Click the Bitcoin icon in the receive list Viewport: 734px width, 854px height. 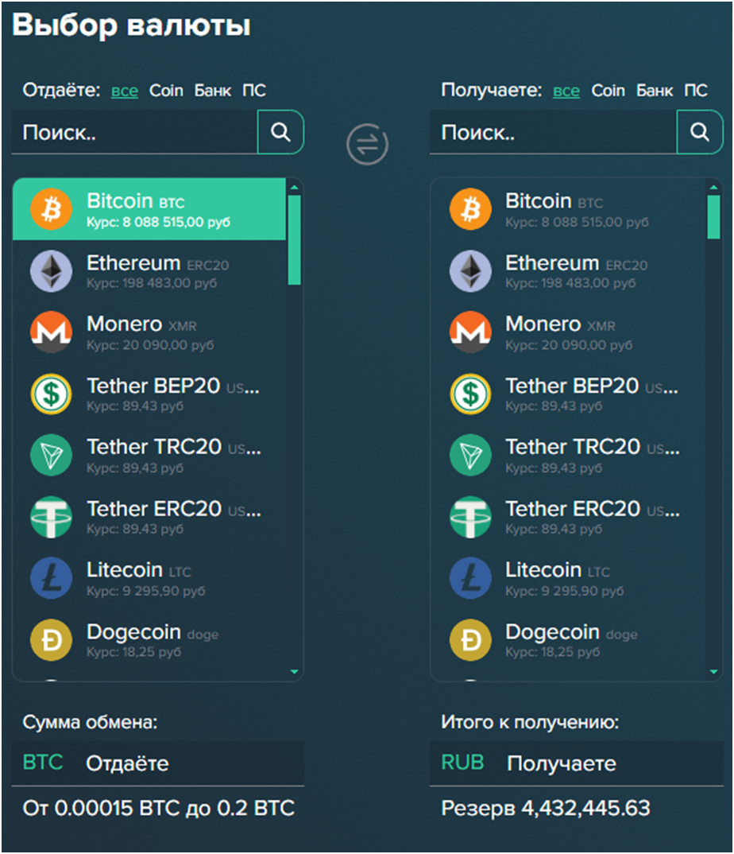tap(470, 209)
